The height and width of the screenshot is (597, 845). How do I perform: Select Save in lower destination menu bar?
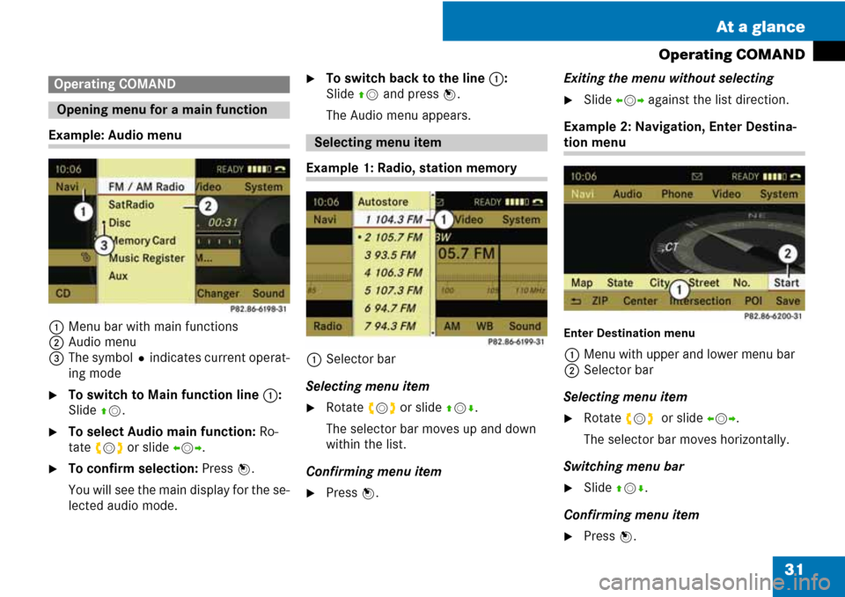(787, 301)
